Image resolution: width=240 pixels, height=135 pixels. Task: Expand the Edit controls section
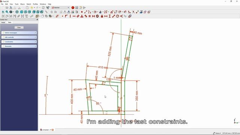[19, 37]
